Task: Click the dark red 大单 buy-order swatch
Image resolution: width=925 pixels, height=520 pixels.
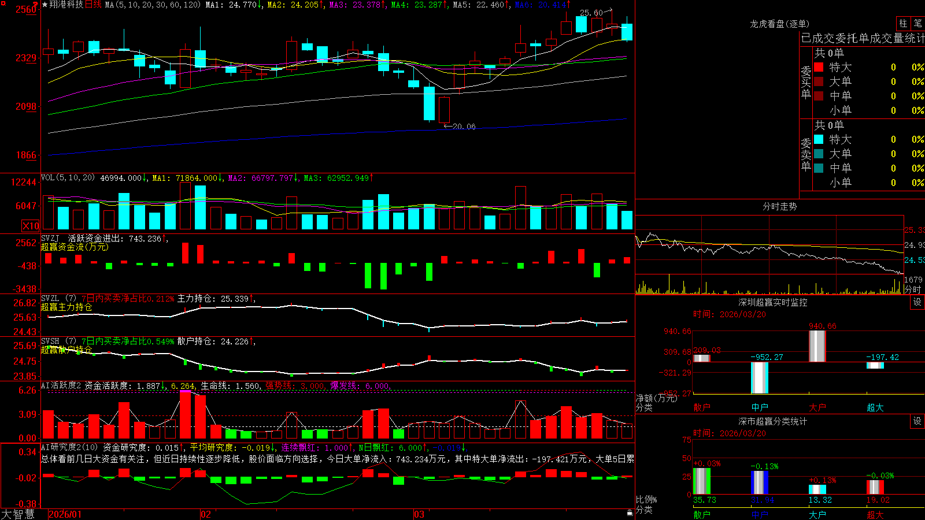Action: pos(819,81)
